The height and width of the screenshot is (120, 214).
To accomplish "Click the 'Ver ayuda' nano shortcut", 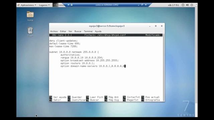I will point(58,97).
